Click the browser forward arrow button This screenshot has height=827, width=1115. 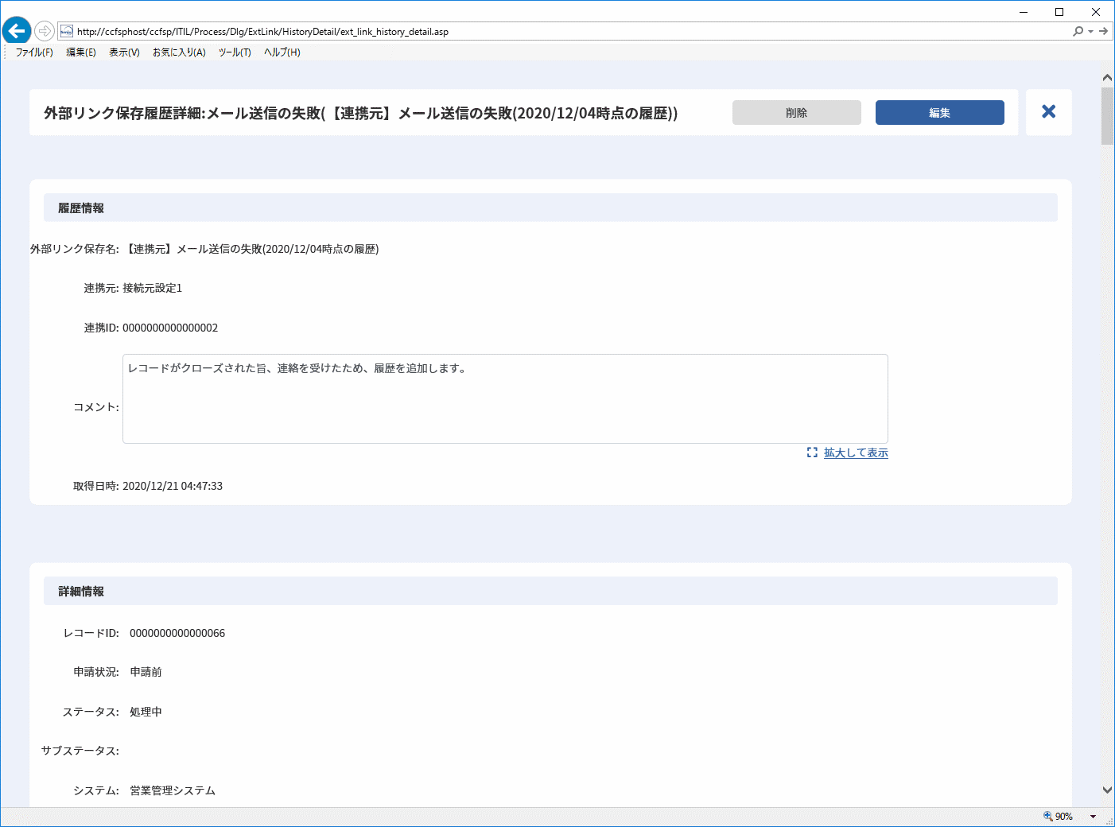pyautogui.click(x=45, y=31)
